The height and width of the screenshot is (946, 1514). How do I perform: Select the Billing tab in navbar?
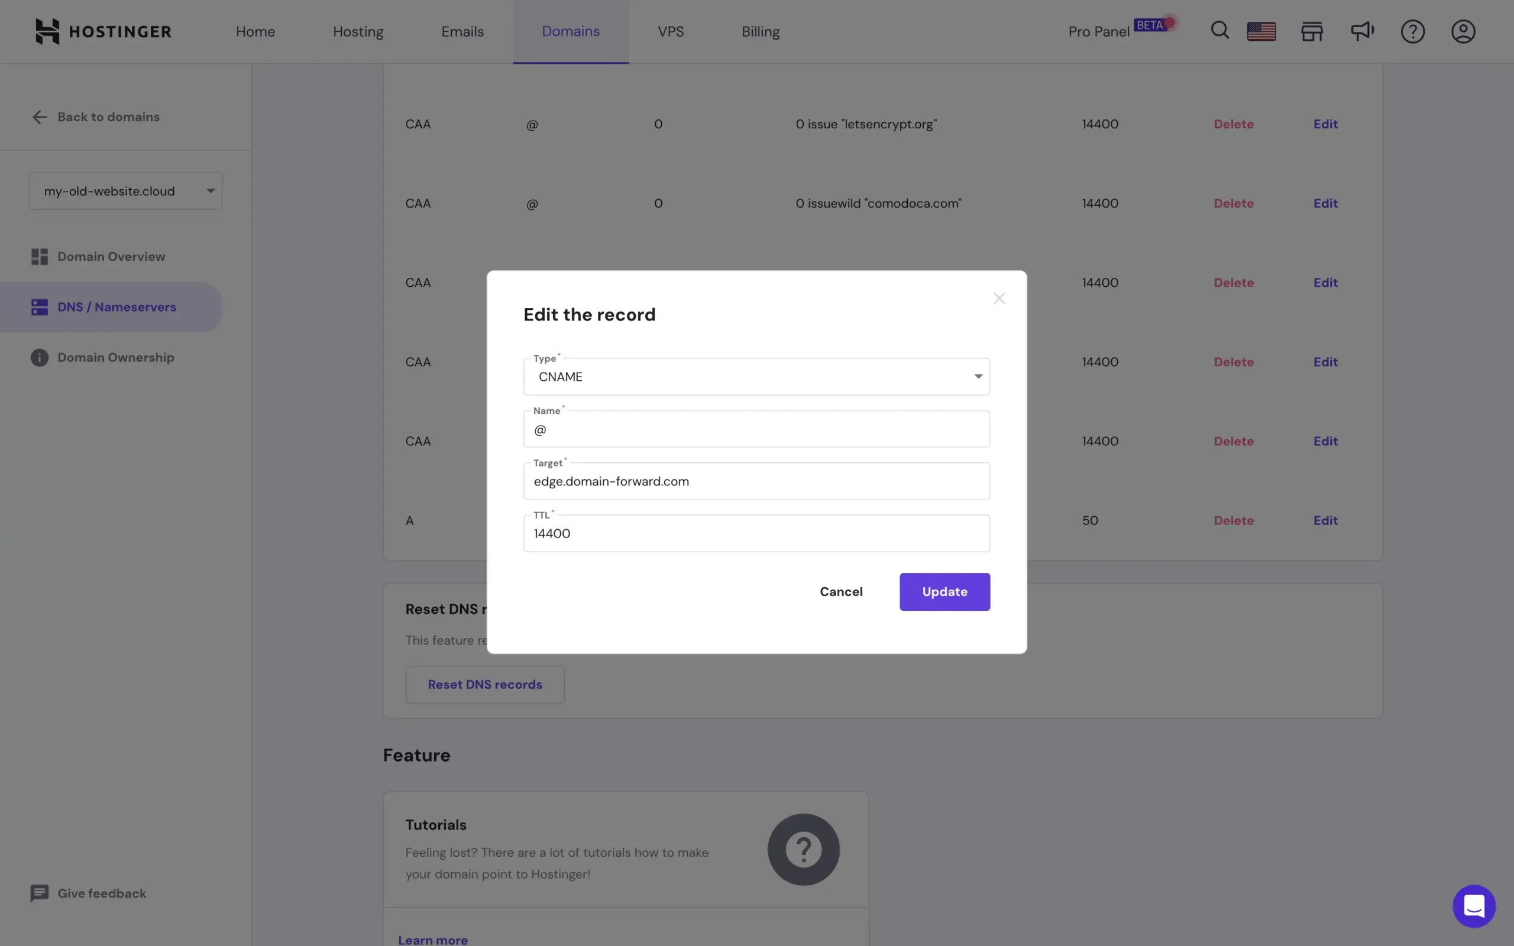[760, 31]
